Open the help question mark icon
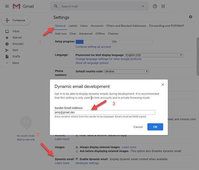Screen dimensions: 199x170 155,6
